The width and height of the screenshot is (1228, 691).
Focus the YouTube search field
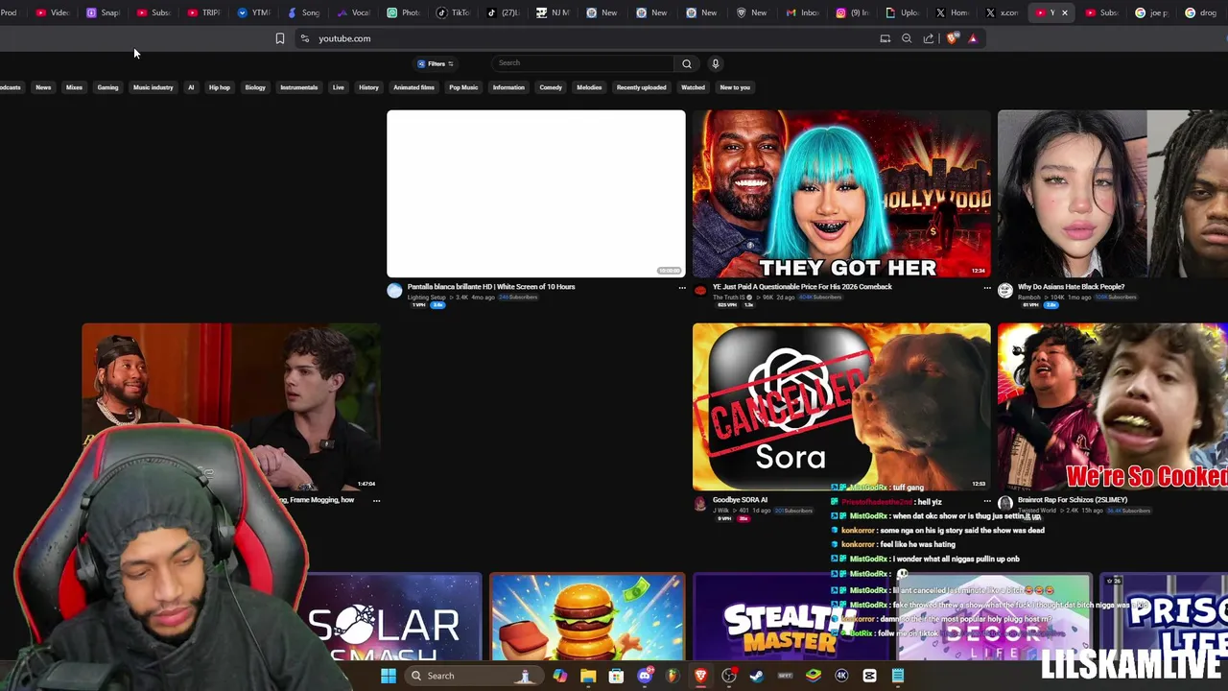click(x=582, y=63)
